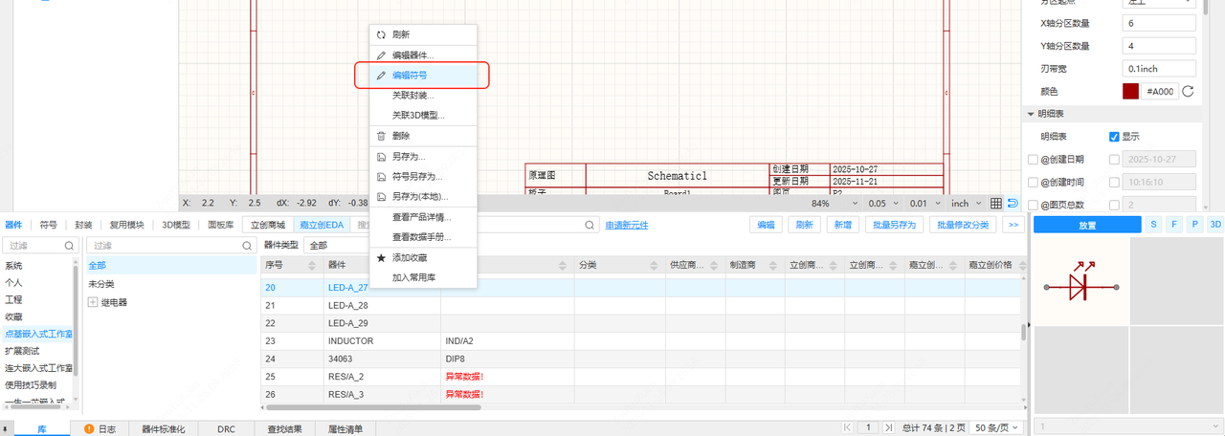
Task: Click the refresh icon beside 刷新
Action: (381, 34)
